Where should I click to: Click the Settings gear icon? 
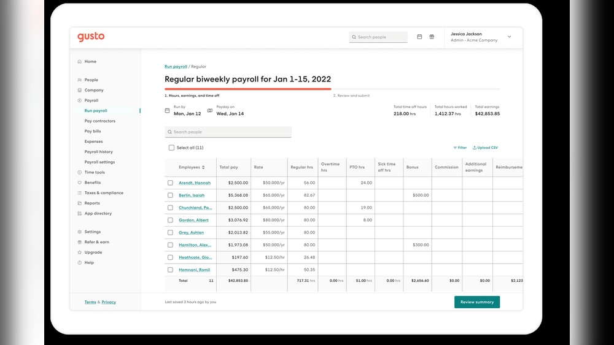(79, 232)
